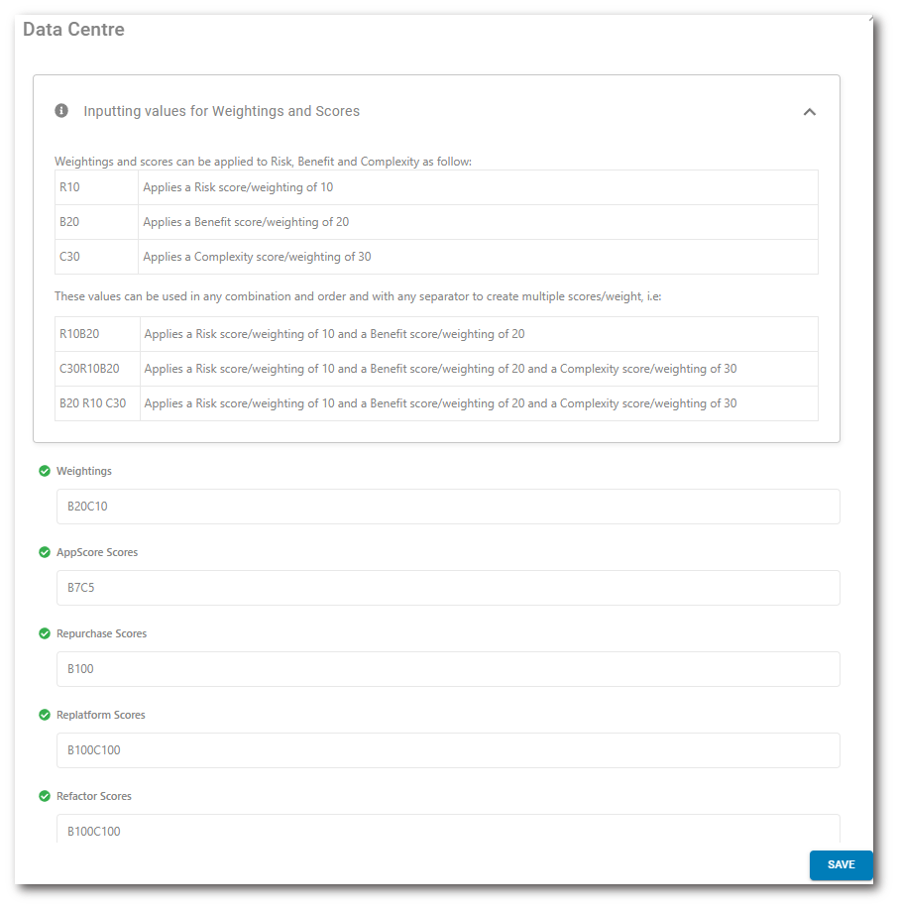Click the green check beside Refactor Scores
The width and height of the screenshot is (898, 909).
[x=45, y=796]
